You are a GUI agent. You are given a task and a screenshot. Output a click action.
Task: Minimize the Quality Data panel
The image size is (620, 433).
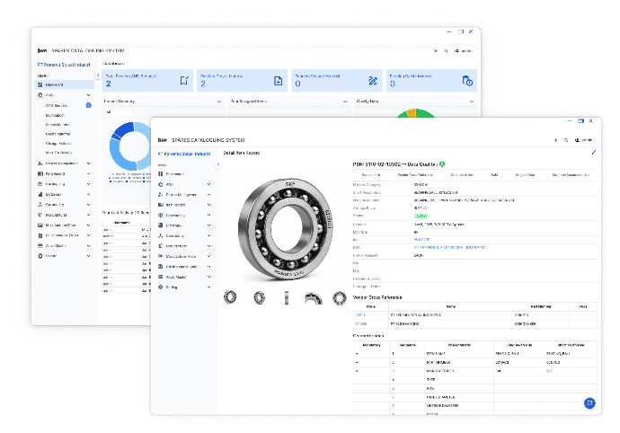(472, 102)
